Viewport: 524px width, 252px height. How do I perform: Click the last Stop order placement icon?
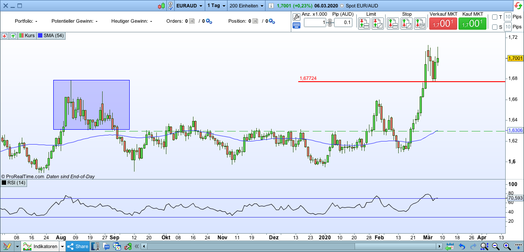coord(420,24)
